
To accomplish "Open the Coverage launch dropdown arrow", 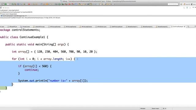I will (x=64, y=4).
